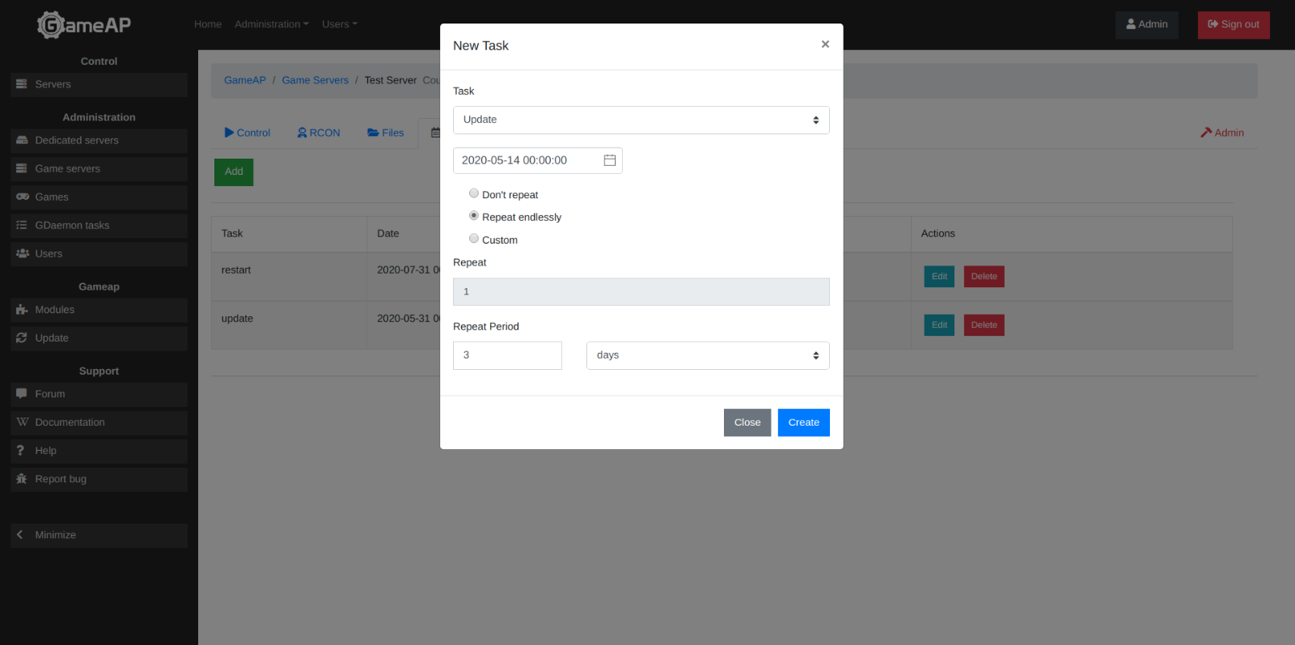Viewport: 1295px width, 645px height.
Task: Open GameAP breadcrumb link
Action: click(245, 80)
